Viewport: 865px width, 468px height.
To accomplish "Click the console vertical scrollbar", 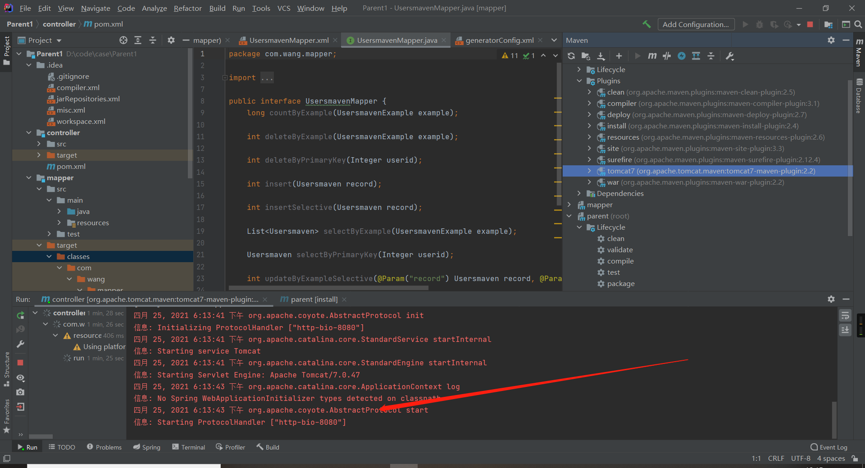I will point(834,420).
